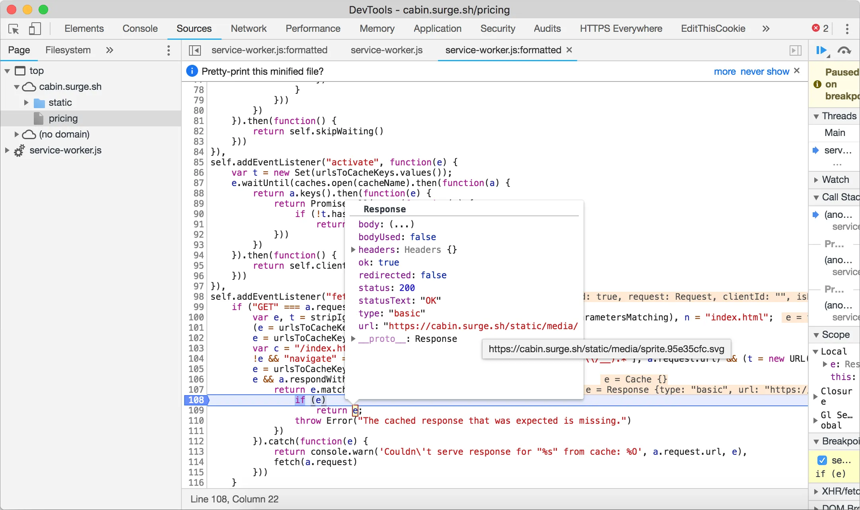Click the 'never show' link
The height and width of the screenshot is (510, 860).
point(765,72)
